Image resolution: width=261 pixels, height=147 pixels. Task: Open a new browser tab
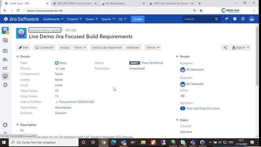(x=199, y=3)
